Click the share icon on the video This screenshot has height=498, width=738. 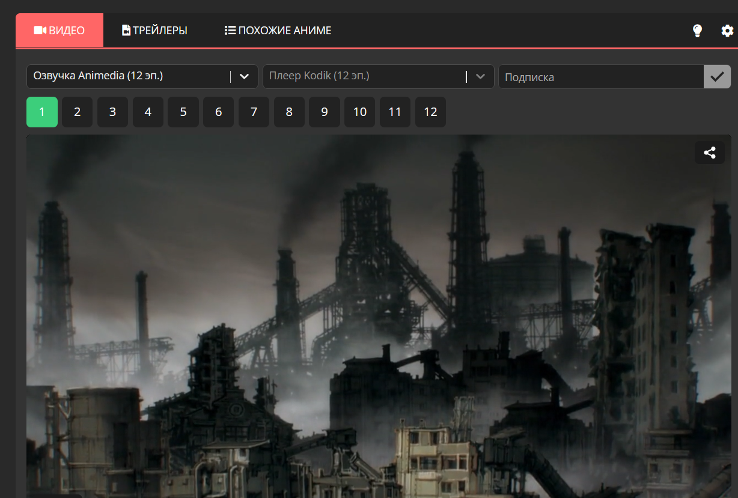pyautogui.click(x=710, y=153)
